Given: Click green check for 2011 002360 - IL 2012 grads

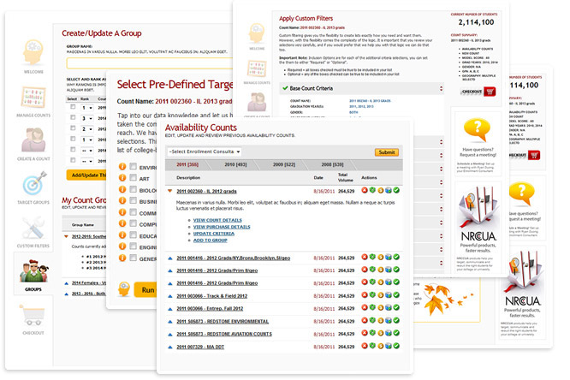Looking at the screenshot, I should (396, 190).
